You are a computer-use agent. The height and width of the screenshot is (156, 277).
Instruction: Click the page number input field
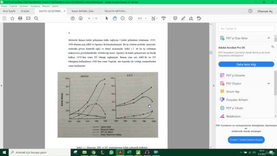click(89, 18)
